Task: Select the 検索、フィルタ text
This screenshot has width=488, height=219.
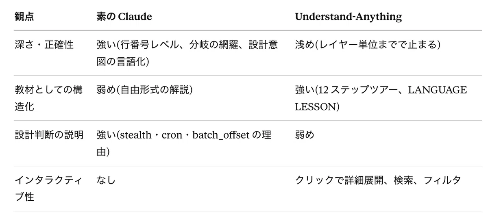Action: [429, 180]
